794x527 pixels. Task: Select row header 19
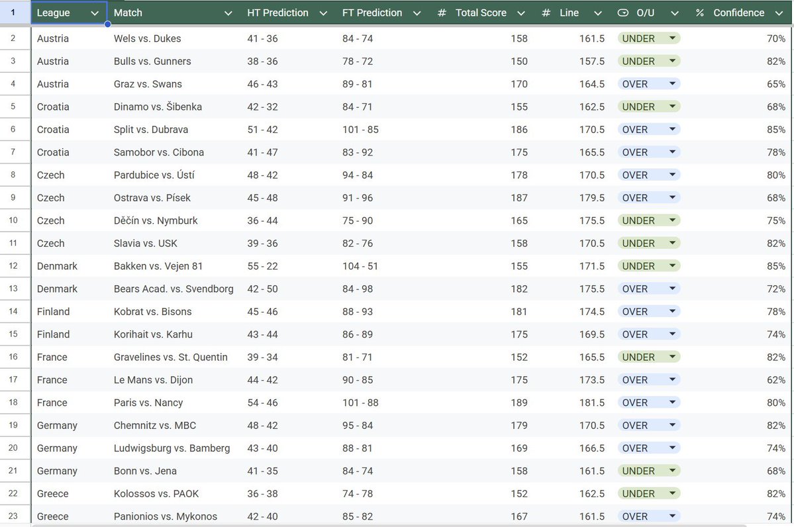[x=15, y=426]
